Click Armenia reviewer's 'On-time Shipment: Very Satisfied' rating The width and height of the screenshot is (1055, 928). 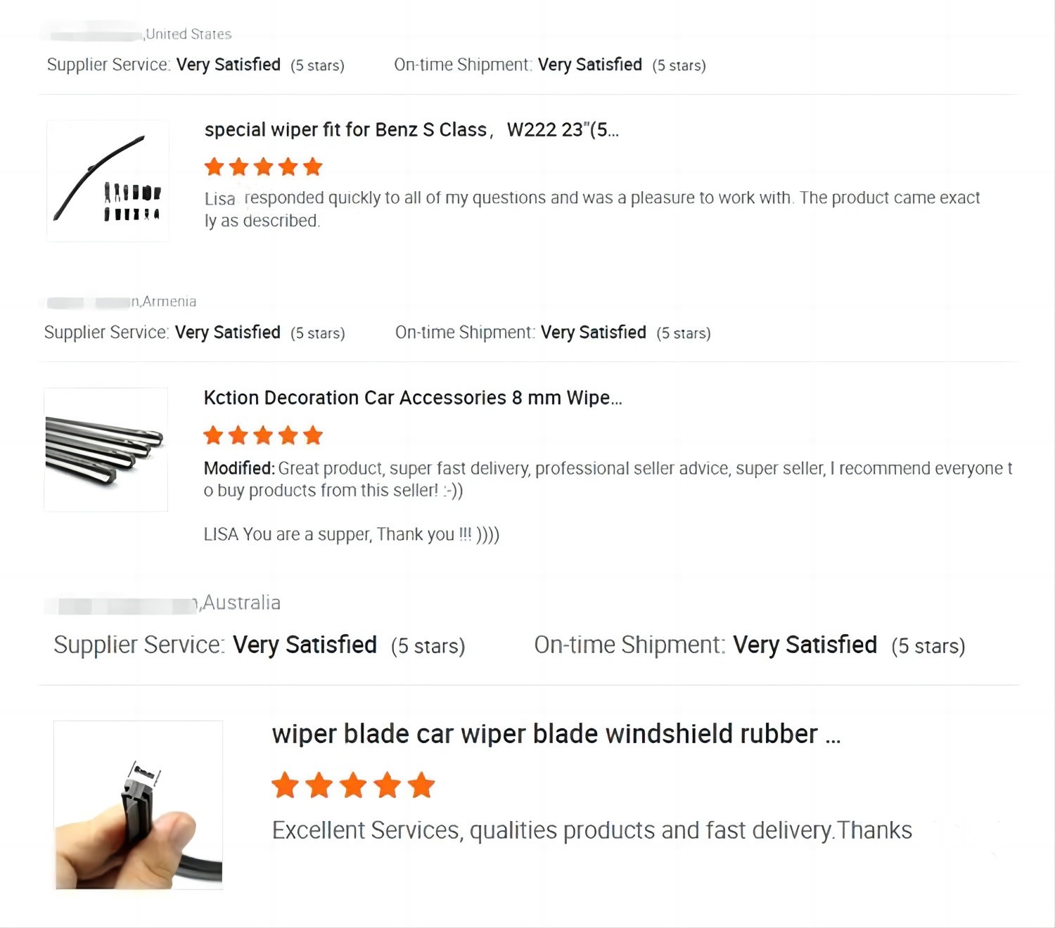pyautogui.click(x=553, y=333)
